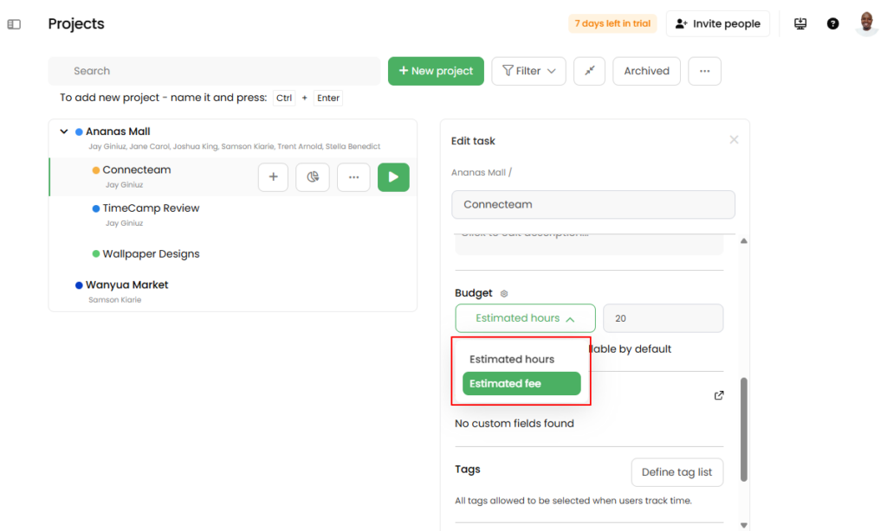The image size is (887, 531).
Task: Click the panel scroll up arrow
Action: (x=743, y=240)
